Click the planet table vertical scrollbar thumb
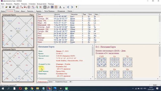Screen dimensions: 161x91 coord(159,18)
